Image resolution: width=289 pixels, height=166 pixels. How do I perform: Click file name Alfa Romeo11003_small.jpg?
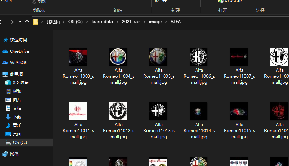coord(78,76)
